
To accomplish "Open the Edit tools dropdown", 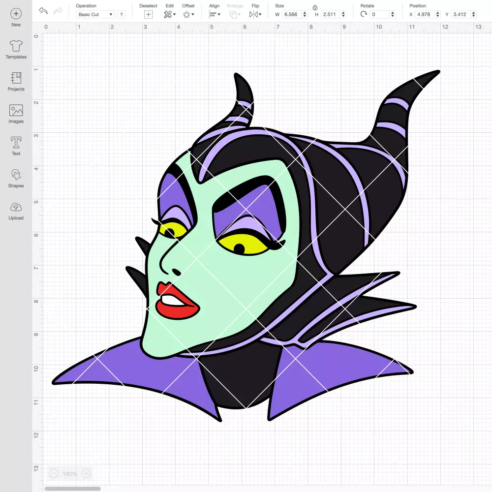I will pyautogui.click(x=170, y=14).
